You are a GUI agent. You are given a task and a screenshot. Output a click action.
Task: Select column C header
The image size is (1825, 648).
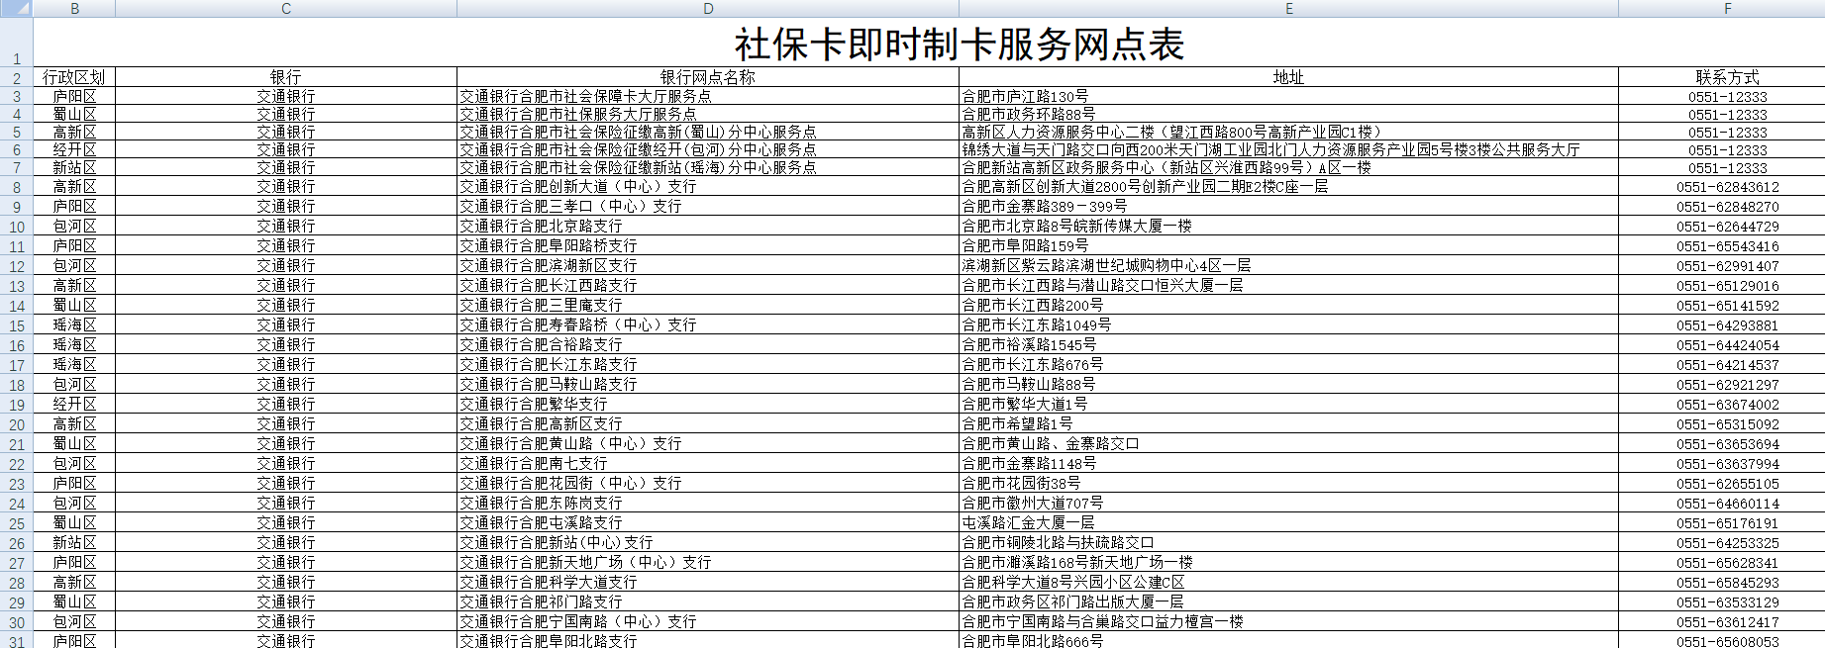pos(286,8)
